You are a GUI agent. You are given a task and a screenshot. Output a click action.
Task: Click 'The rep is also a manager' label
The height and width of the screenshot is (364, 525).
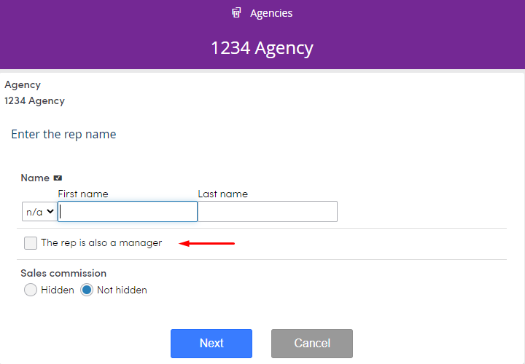(x=101, y=243)
